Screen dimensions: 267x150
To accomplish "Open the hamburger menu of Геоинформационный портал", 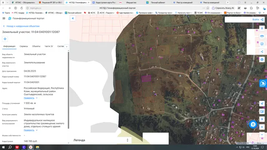I will coord(4,18).
